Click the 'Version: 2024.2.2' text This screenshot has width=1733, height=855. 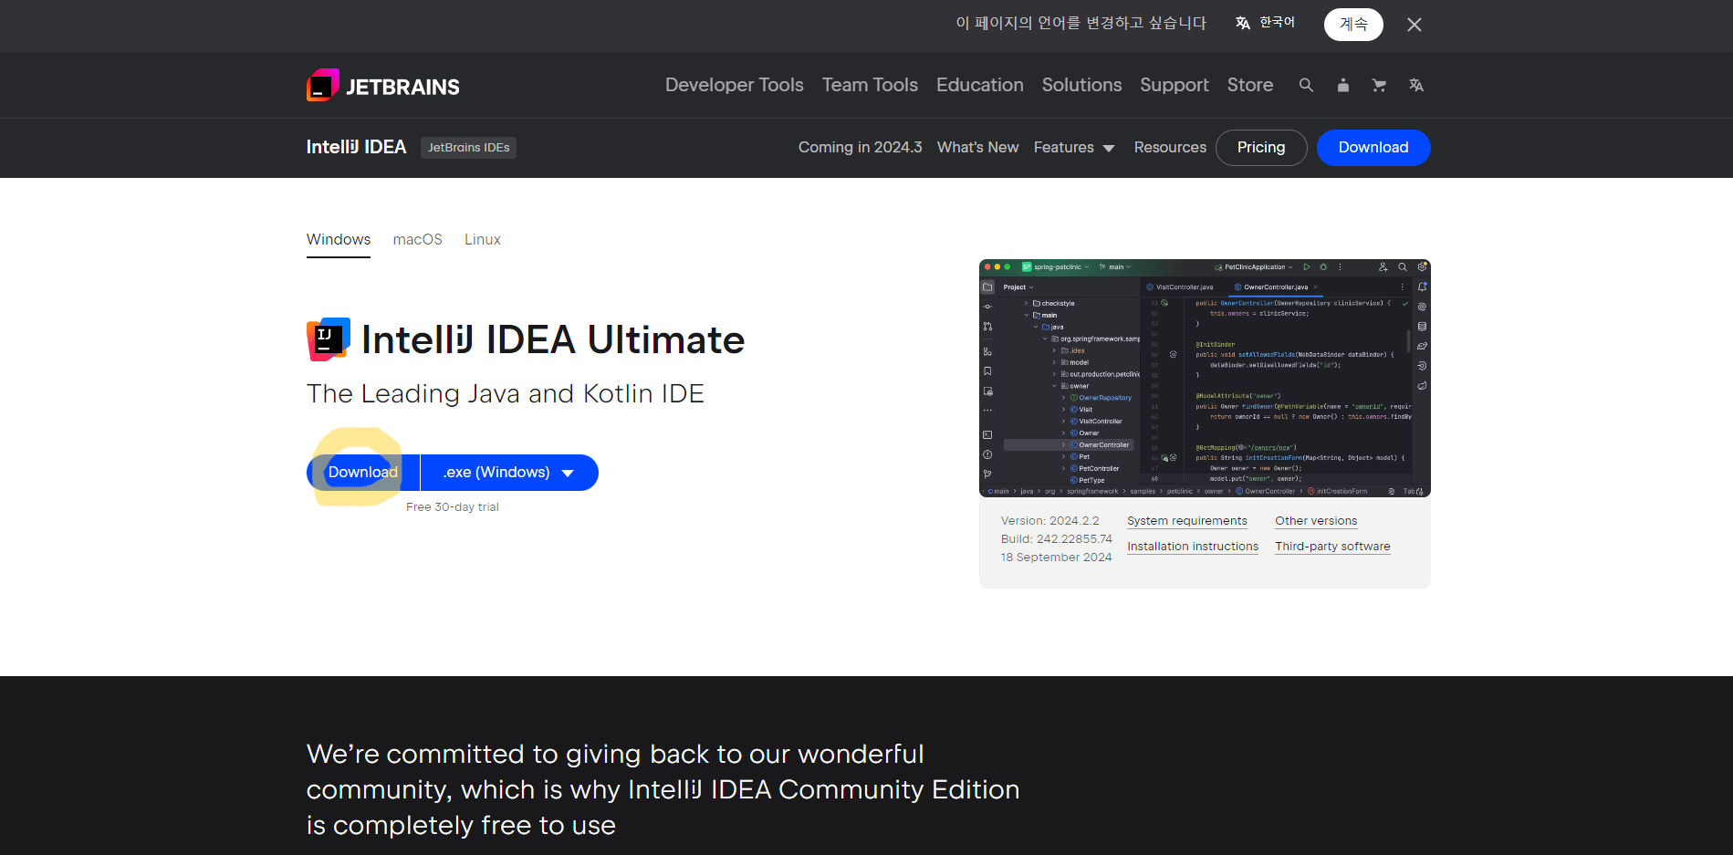[x=1049, y=521]
